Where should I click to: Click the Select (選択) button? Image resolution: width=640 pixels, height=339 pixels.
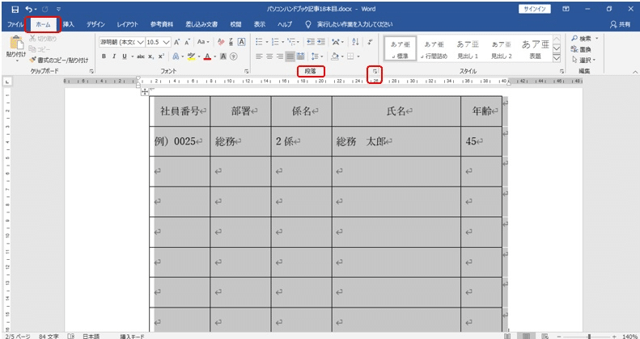(584, 60)
